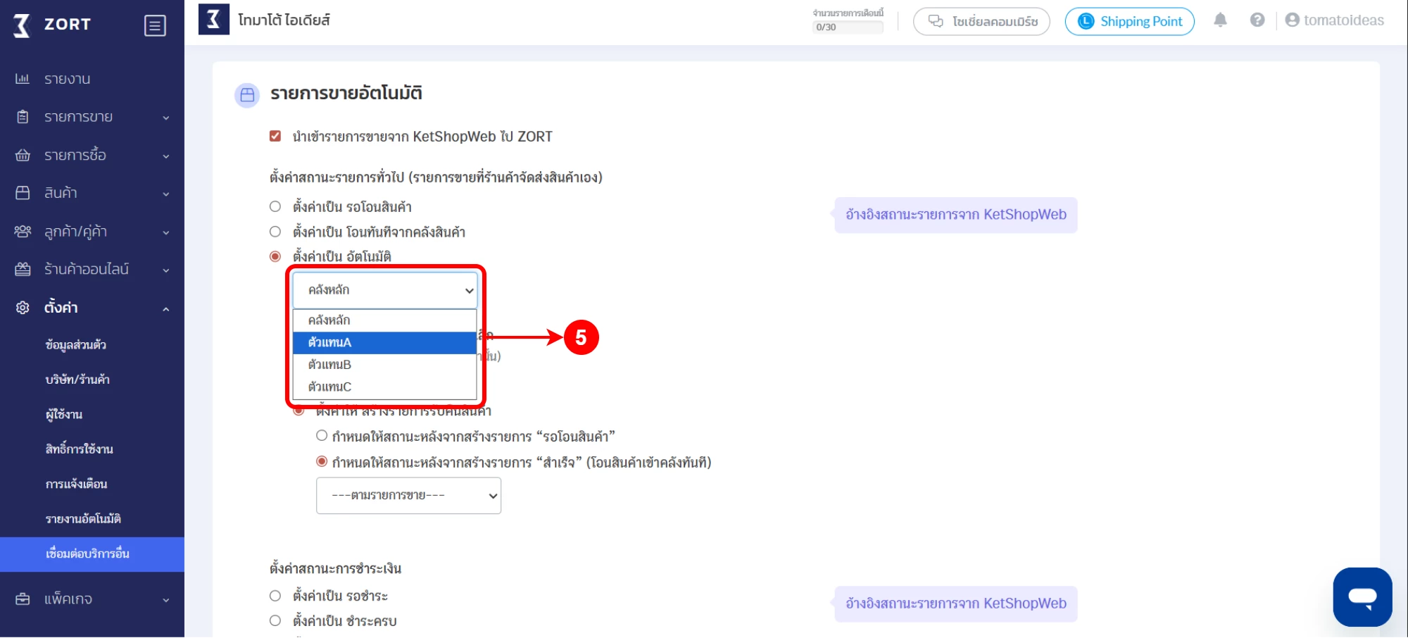Screen dimensions: 1408x638
Task: Click the ตั้งค่า gear icon
Action: (x=23, y=308)
